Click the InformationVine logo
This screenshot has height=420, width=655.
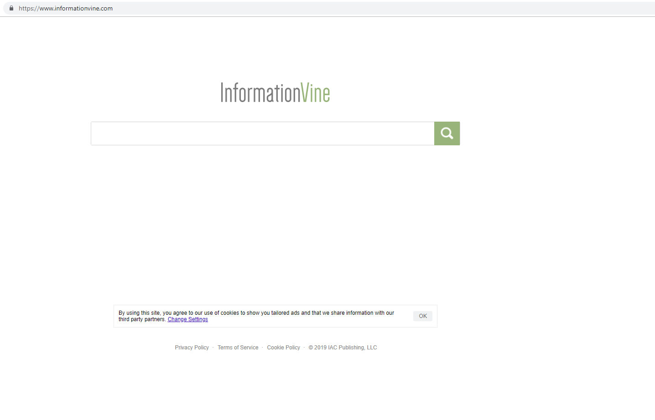[275, 92]
